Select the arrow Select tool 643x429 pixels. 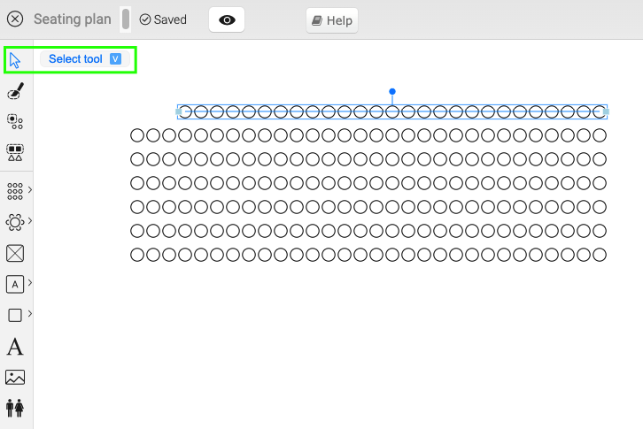(15, 60)
